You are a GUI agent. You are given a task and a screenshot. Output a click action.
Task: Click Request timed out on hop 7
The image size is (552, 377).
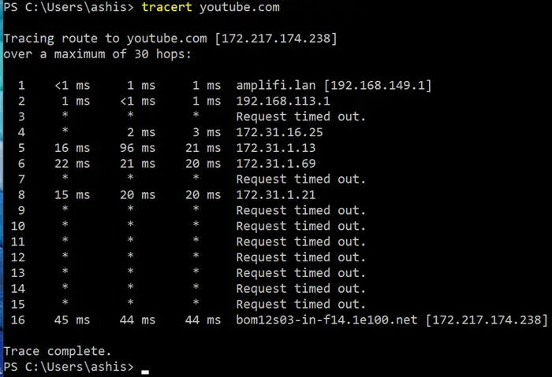pos(301,179)
